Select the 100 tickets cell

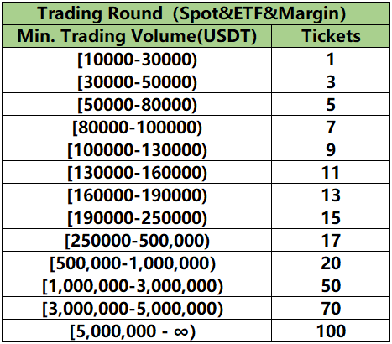[x=331, y=331]
